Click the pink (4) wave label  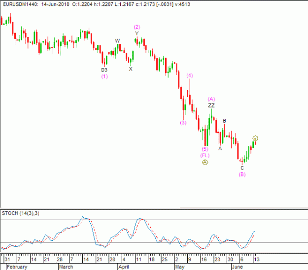190,75
